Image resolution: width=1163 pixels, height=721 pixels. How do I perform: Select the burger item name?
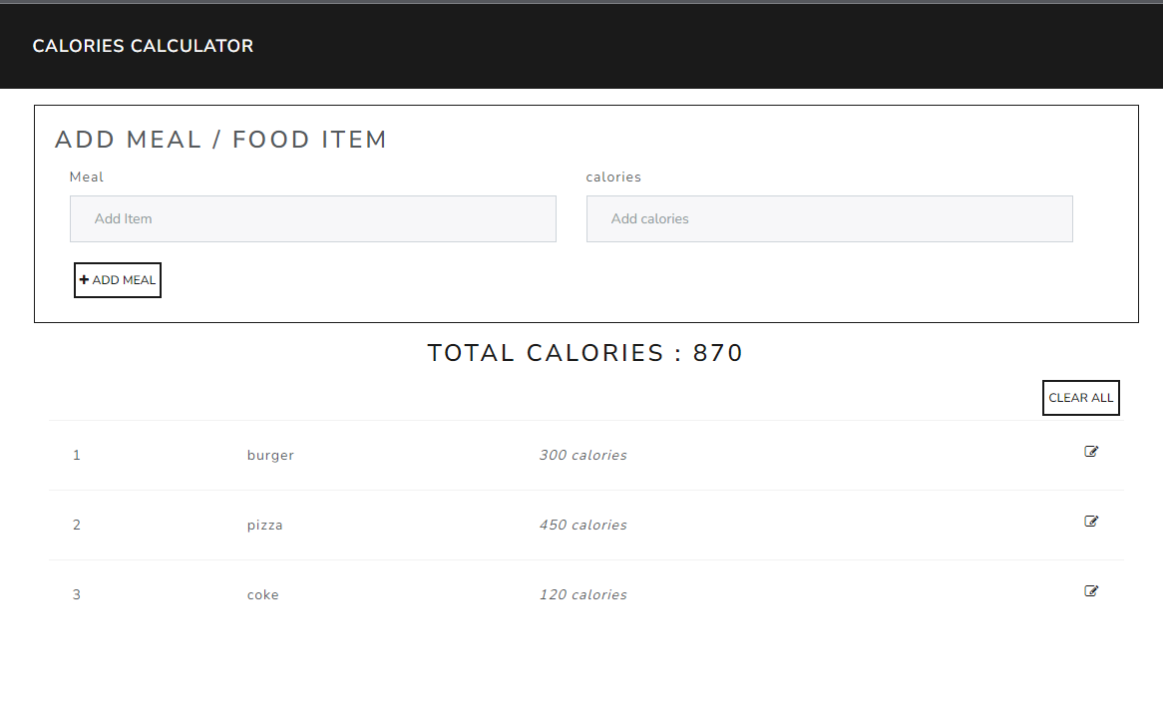[270, 455]
